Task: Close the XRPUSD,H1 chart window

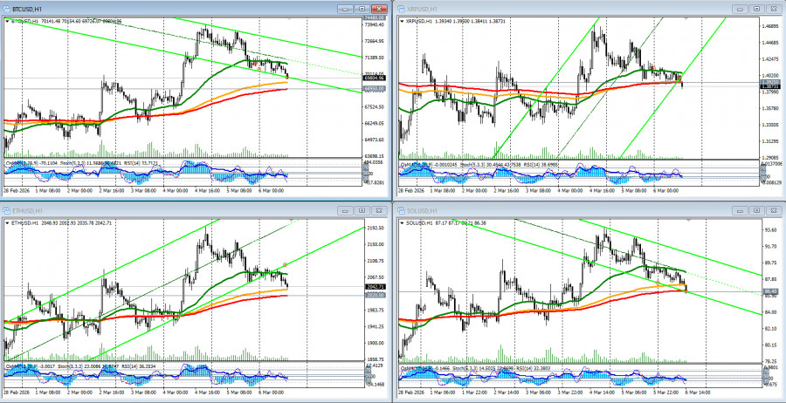Action: pyautogui.click(x=772, y=8)
